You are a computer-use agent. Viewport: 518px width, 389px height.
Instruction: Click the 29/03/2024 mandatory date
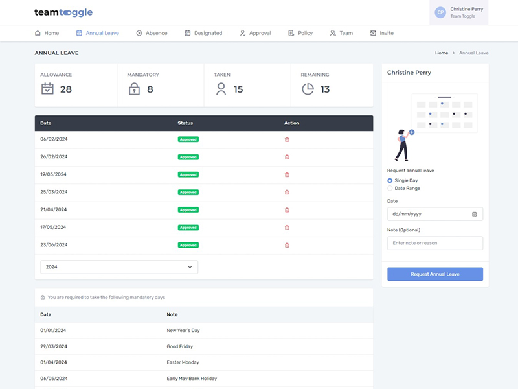point(54,346)
